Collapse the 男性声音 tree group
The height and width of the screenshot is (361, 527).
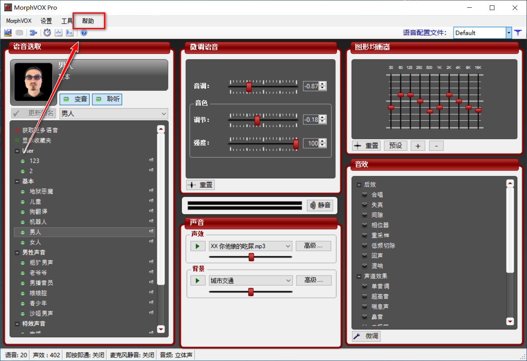[x=17, y=253]
